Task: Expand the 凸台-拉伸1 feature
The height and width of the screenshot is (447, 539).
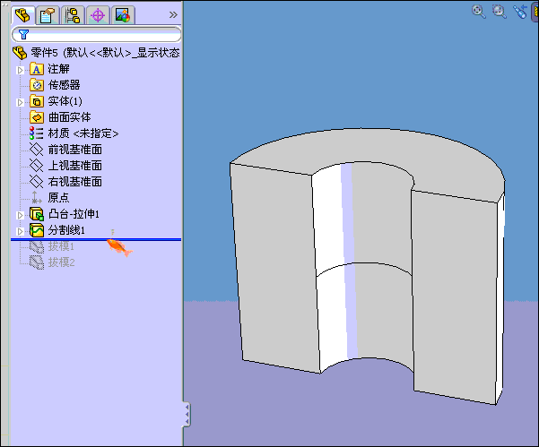Action: 21,215
